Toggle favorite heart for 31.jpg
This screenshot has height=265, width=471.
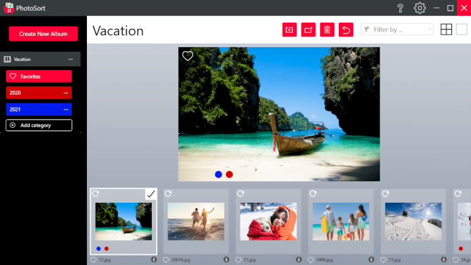(383, 260)
